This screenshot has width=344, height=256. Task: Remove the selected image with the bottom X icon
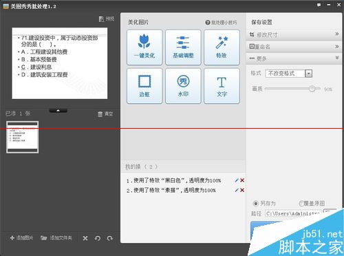coord(85,238)
